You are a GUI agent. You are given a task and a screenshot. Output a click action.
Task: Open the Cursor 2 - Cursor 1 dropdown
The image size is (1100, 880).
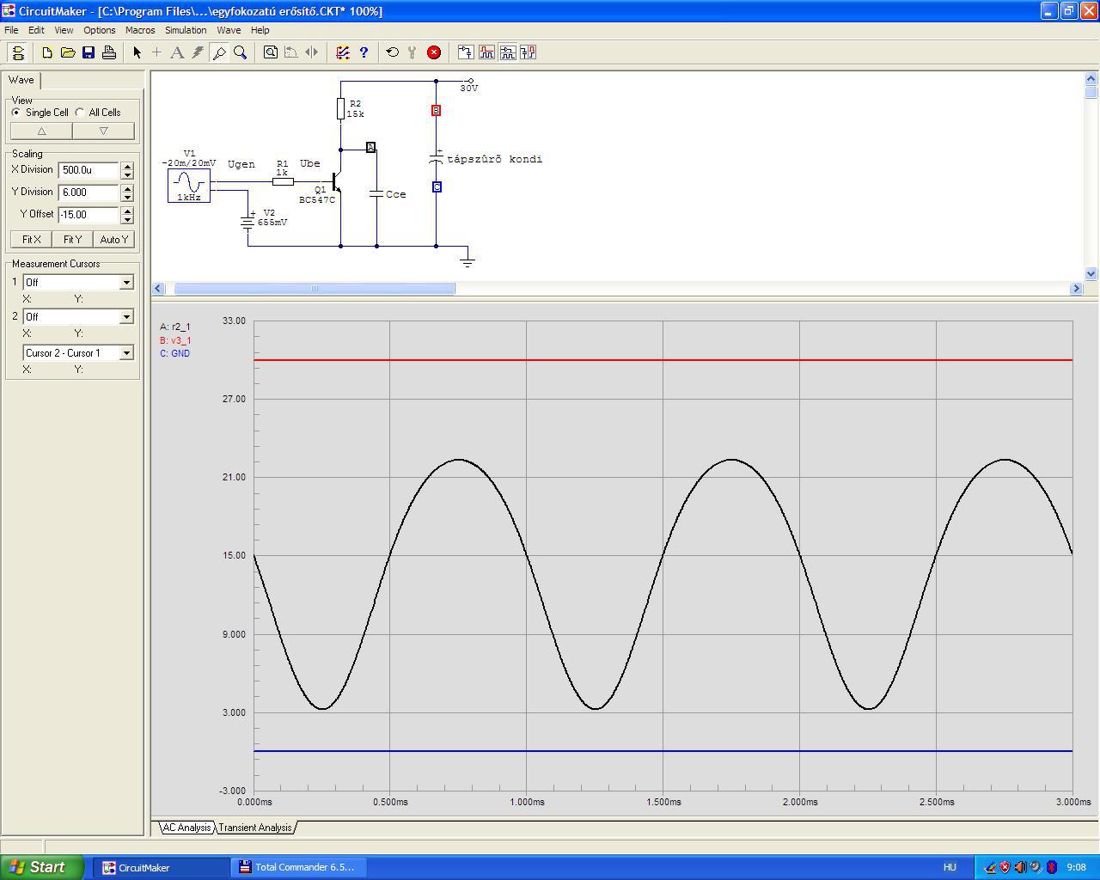[x=126, y=352]
